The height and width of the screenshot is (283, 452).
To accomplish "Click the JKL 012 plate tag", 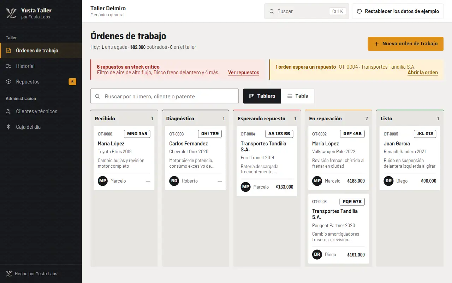I will coord(425,134).
